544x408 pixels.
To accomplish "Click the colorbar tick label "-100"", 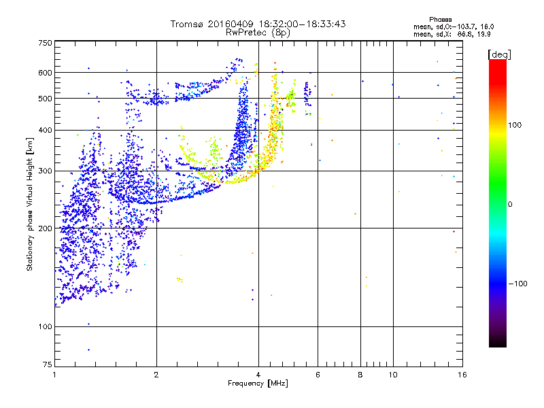I will pyautogui.click(x=518, y=284).
